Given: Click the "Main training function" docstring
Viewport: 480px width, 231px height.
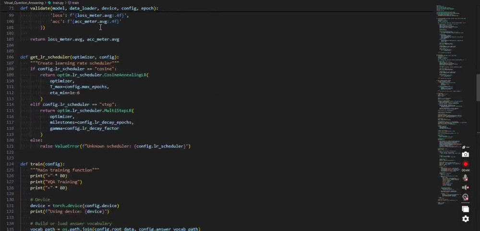Looking at the screenshot, I should coord(65,170).
